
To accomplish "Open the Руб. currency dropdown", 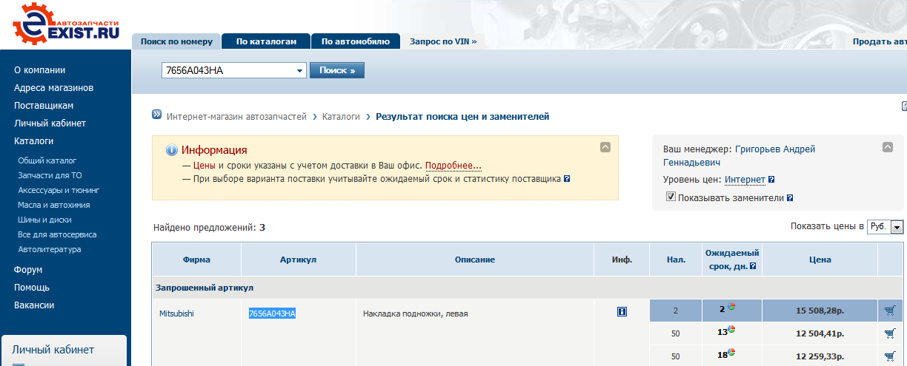I will pyautogui.click(x=897, y=227).
